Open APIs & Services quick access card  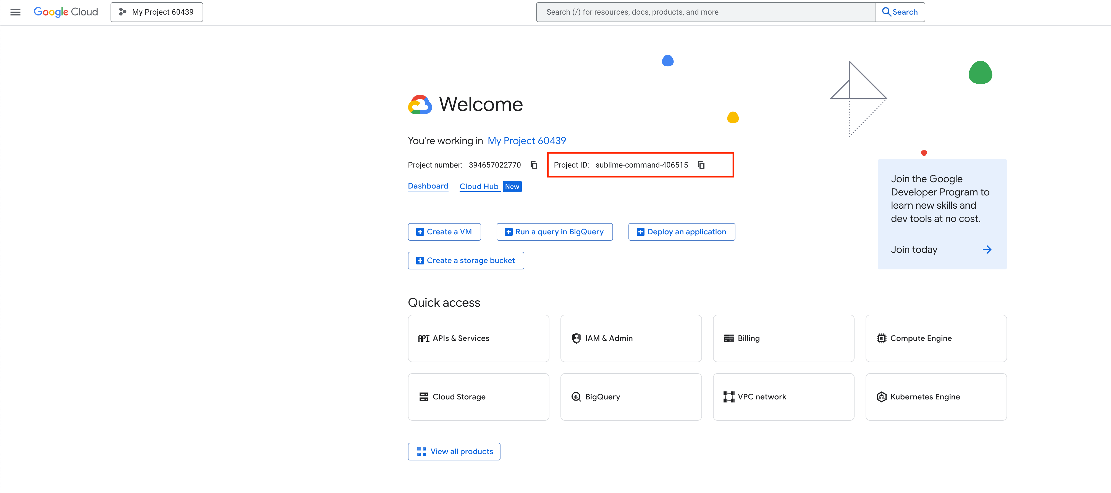tap(478, 338)
